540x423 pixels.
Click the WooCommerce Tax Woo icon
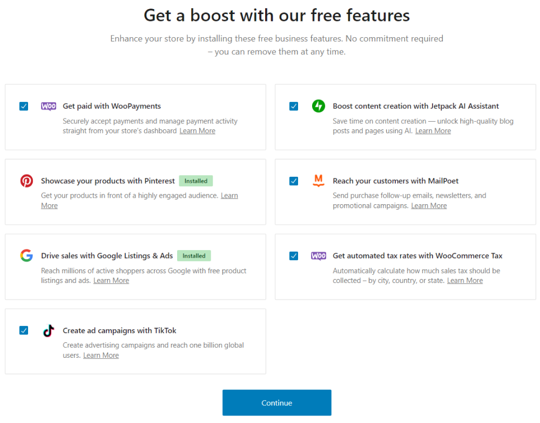point(319,255)
